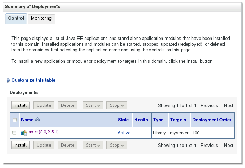Check the jax-rs(2.0,2.5.1) row checkbox
The width and height of the screenshot is (245, 168).
(x=15, y=133)
